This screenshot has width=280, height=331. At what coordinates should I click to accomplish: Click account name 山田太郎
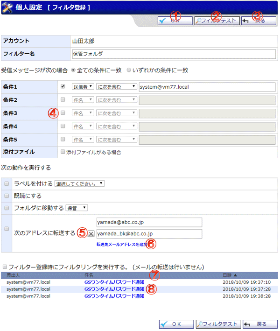[x=84, y=41]
